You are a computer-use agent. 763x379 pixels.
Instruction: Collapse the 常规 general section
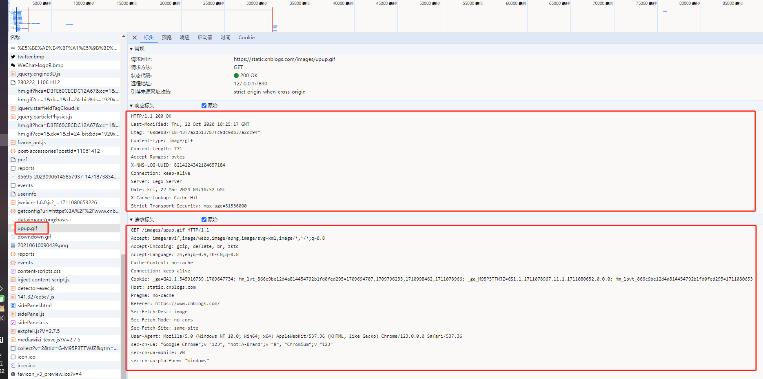tap(131, 49)
